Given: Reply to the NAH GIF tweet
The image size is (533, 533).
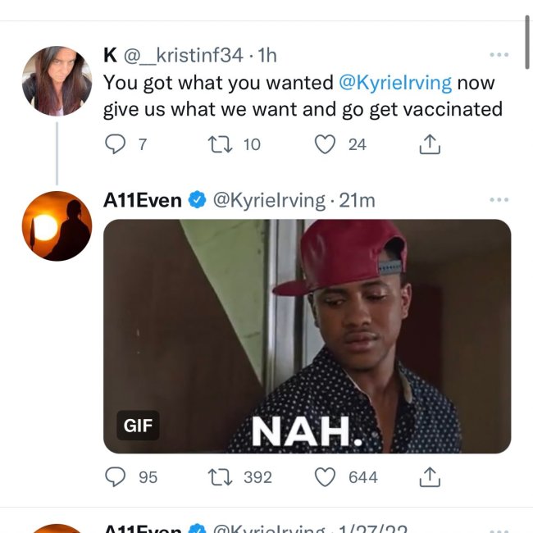Looking at the screenshot, I should pos(114,476).
